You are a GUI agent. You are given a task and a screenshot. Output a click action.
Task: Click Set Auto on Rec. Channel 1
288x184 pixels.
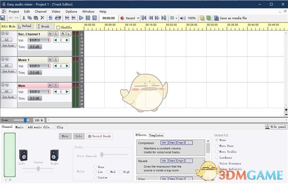(8, 46)
